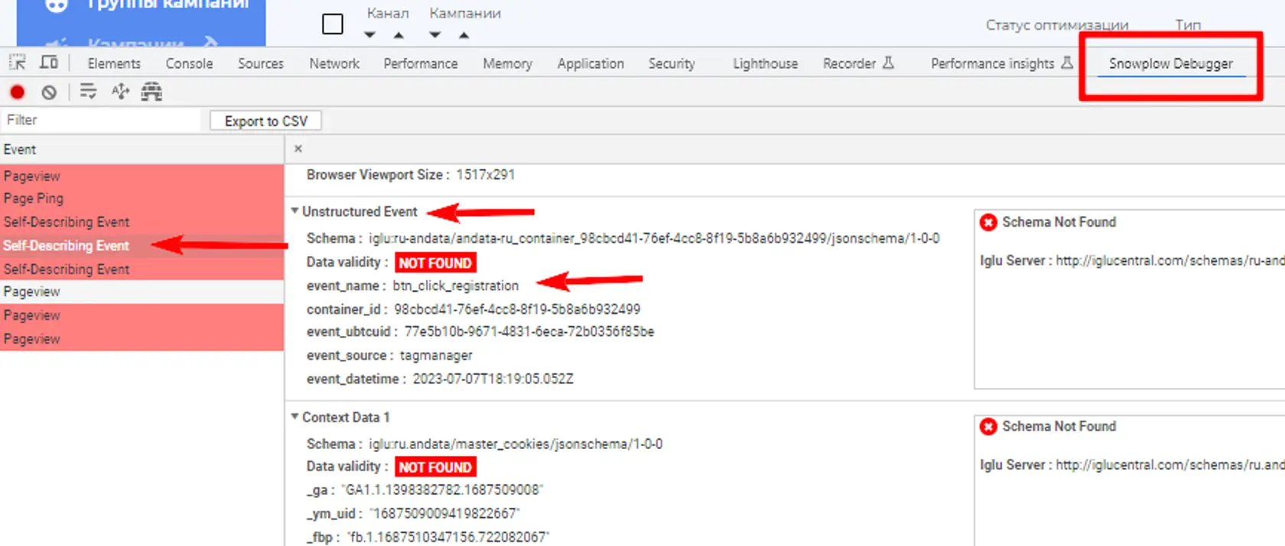Collapse the Unstructured Event section
This screenshot has width=1285, height=546.
294,211
